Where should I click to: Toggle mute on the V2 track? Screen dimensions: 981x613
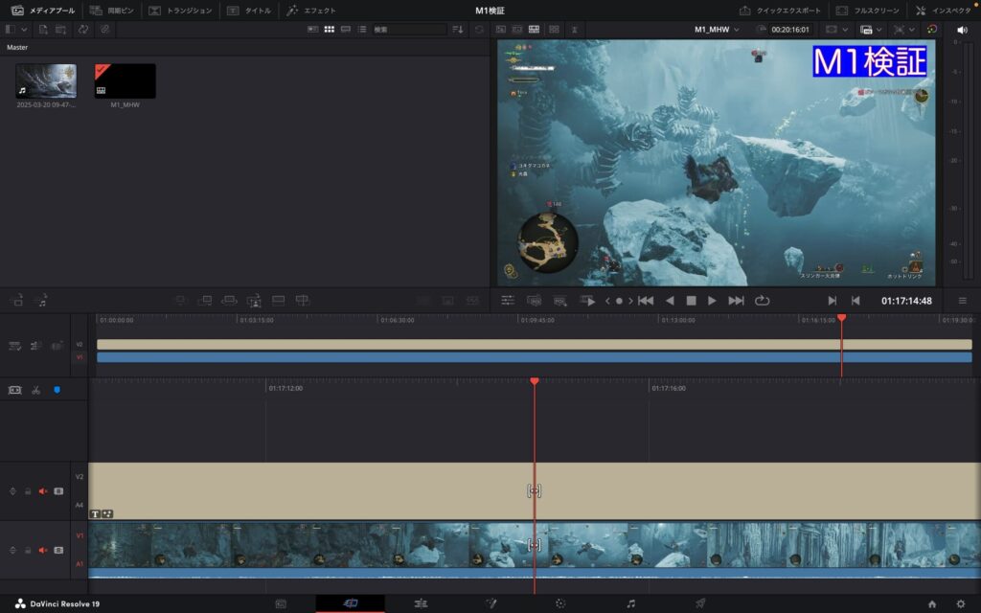[42, 491]
